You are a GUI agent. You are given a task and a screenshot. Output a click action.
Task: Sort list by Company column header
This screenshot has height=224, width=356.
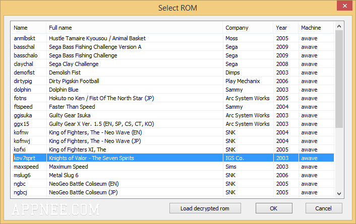point(248,28)
